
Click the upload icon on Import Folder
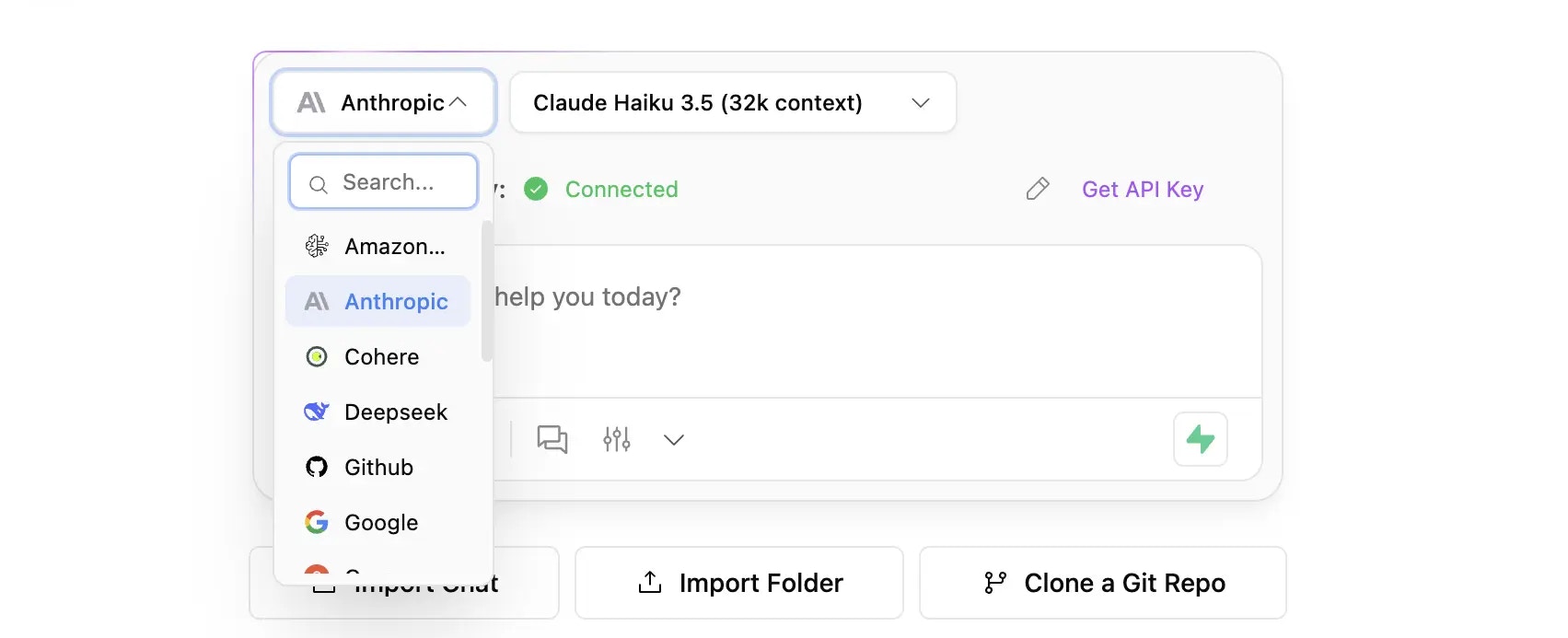[649, 583]
